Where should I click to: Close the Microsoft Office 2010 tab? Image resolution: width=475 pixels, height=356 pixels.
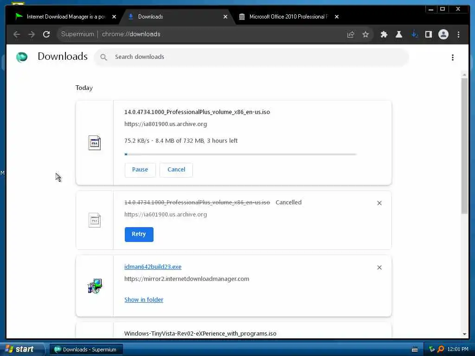tap(337, 17)
